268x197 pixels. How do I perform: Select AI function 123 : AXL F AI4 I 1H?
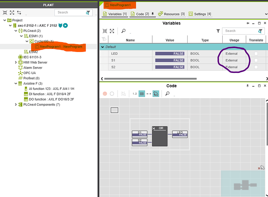tap(49, 89)
